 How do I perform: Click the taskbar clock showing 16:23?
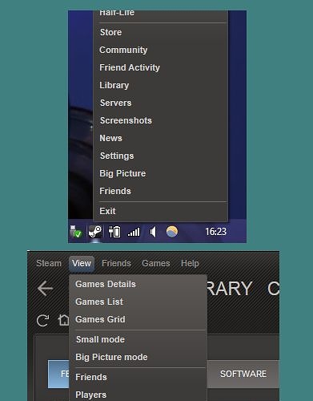click(215, 232)
